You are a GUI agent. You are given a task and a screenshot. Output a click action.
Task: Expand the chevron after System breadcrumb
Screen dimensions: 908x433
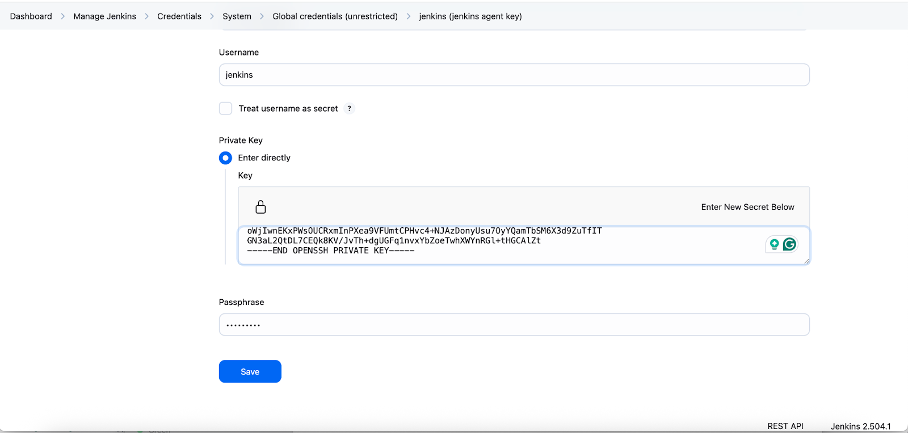[x=262, y=16]
